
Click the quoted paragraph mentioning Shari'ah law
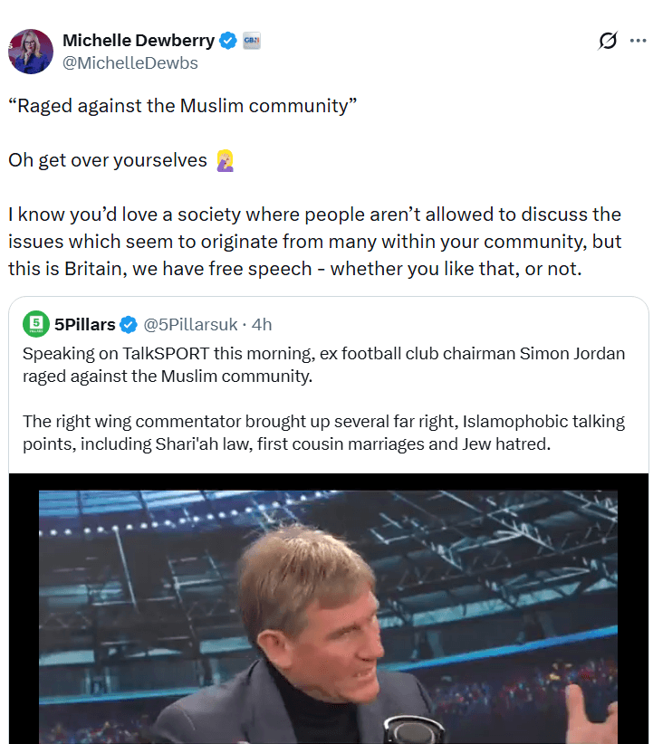click(323, 433)
